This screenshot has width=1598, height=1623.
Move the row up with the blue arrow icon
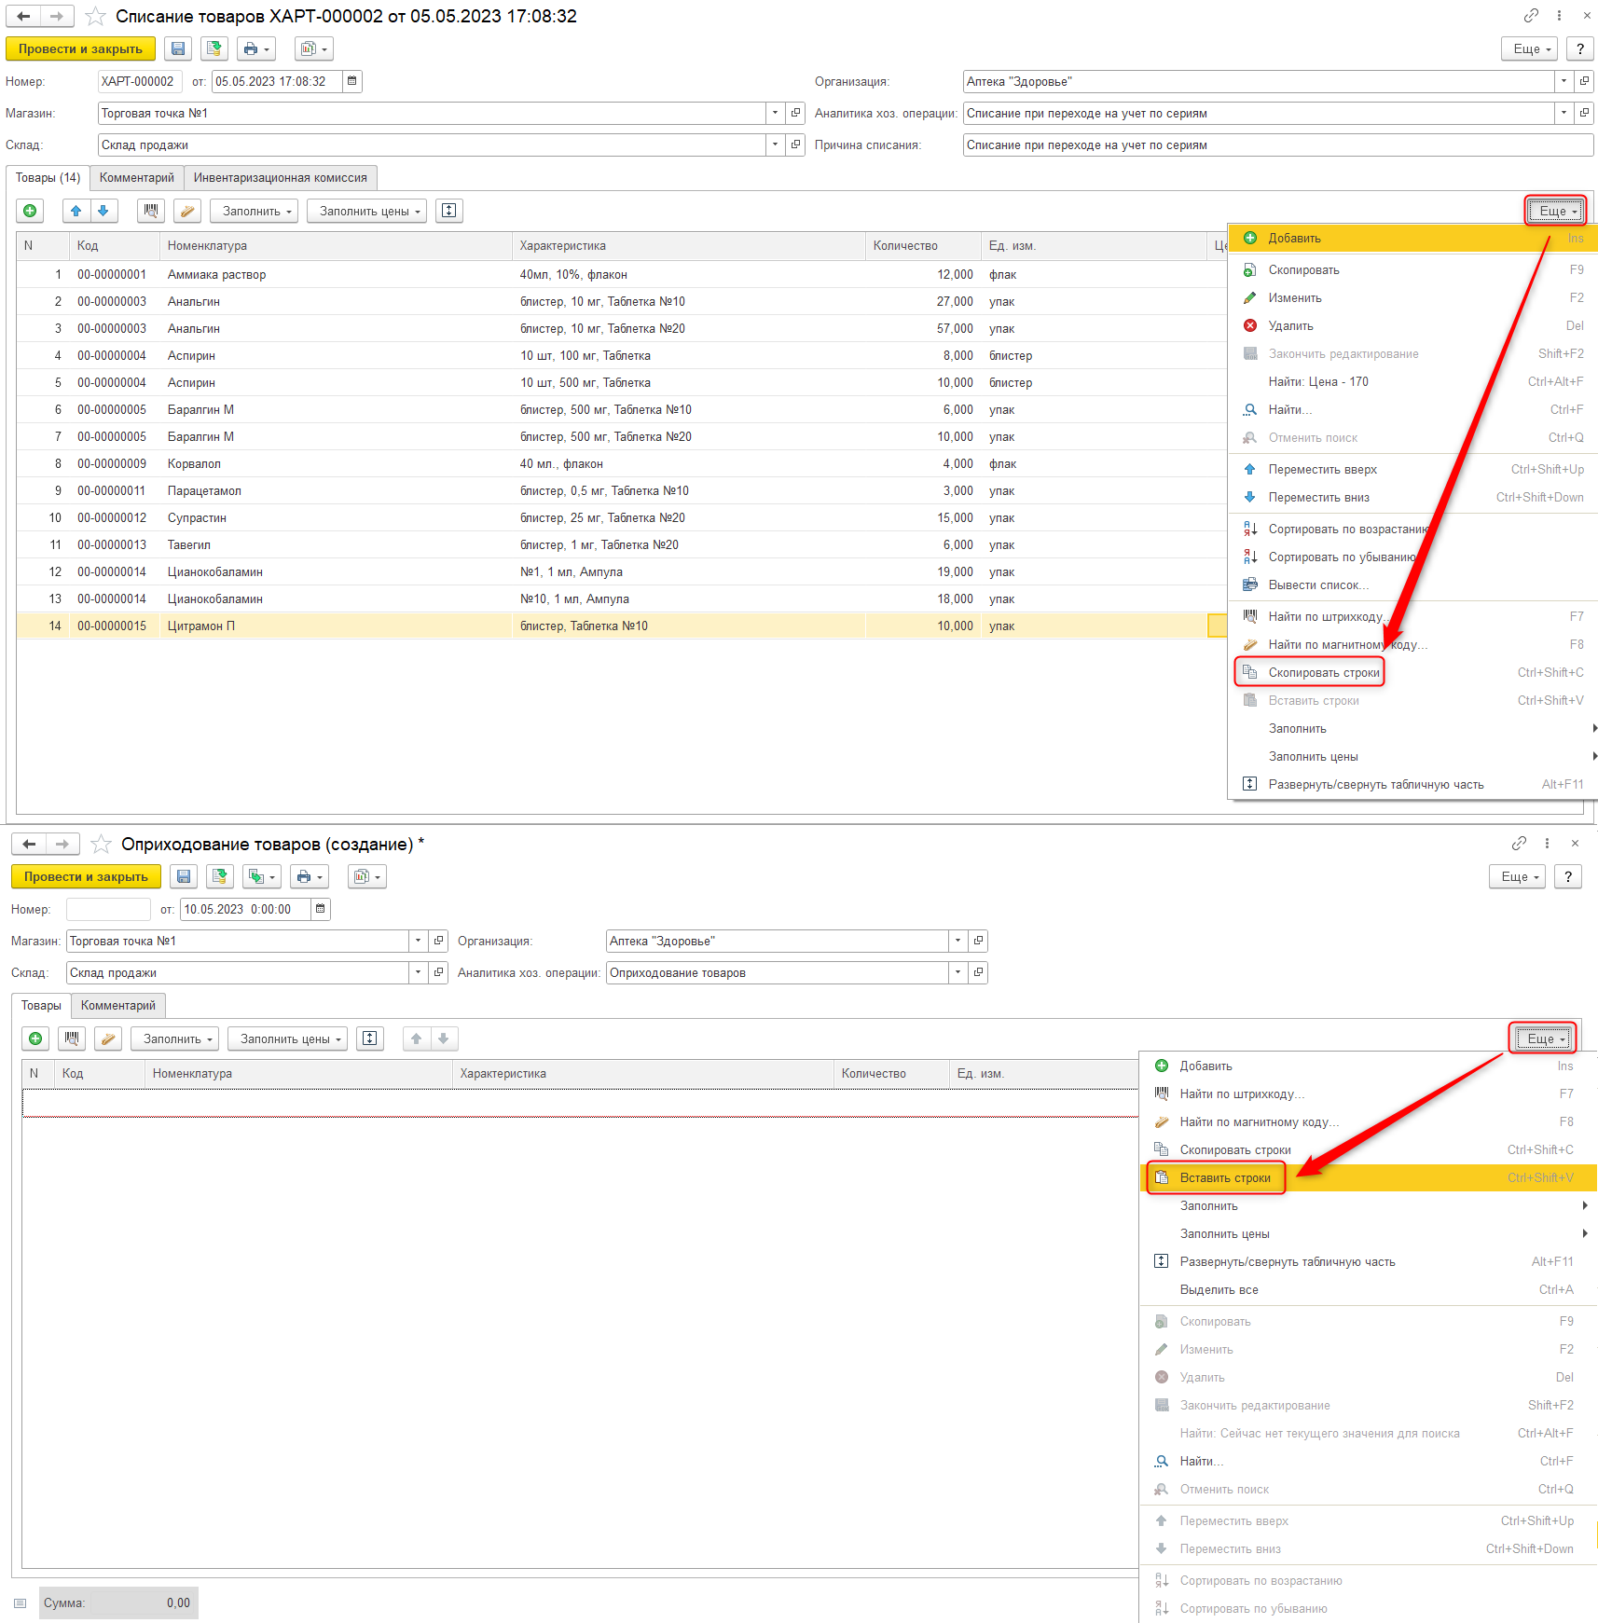(x=76, y=211)
